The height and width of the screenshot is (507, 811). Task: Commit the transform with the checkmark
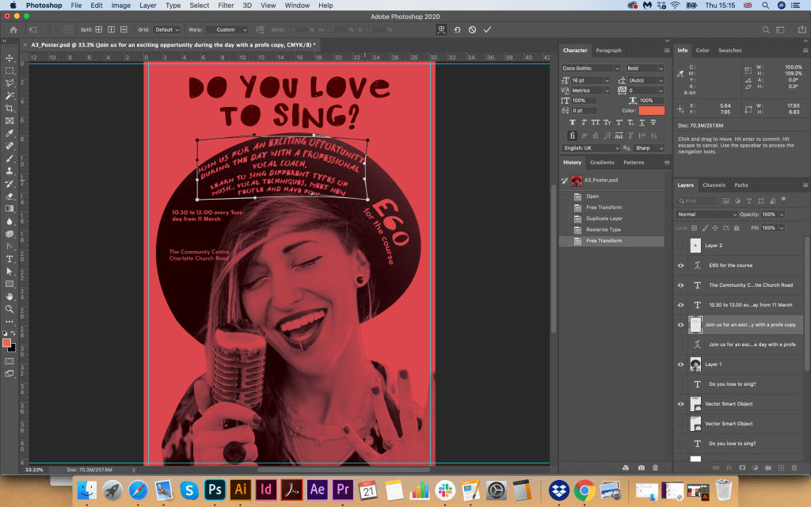pos(487,29)
